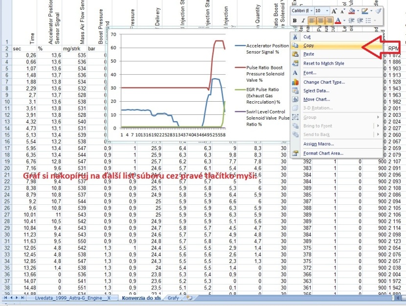
Task: Toggle Bold in the mini toolbar
Action: coord(295,21)
